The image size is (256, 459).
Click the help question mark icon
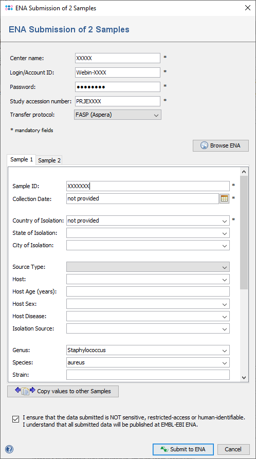(x=9, y=449)
